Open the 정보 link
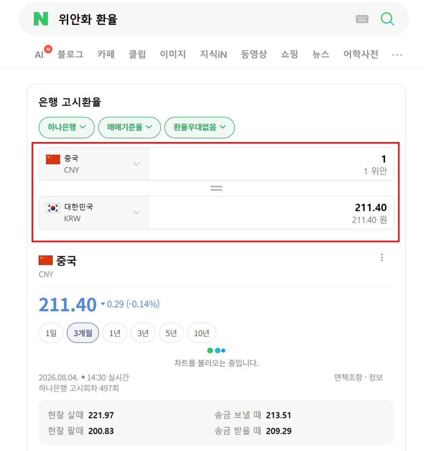Viewport: 424px width, 451px height. [376, 377]
